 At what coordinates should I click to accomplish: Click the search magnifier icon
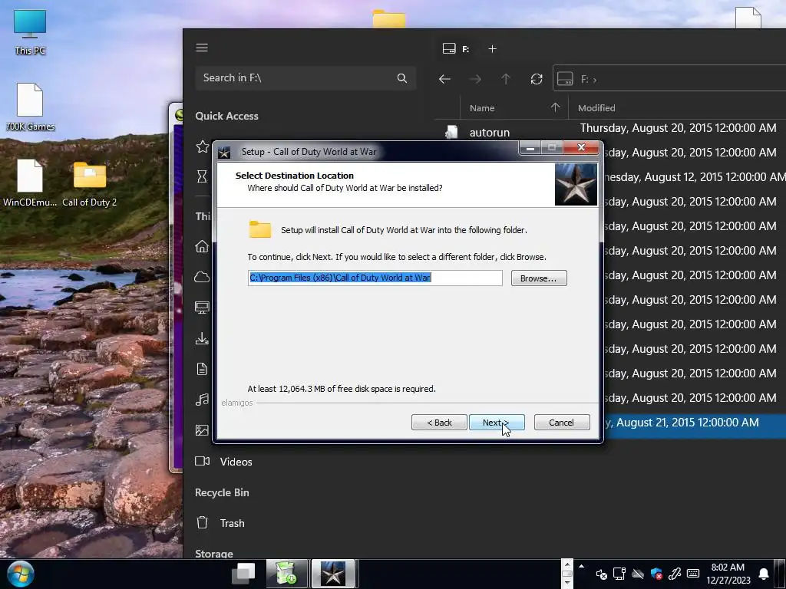pyautogui.click(x=402, y=78)
